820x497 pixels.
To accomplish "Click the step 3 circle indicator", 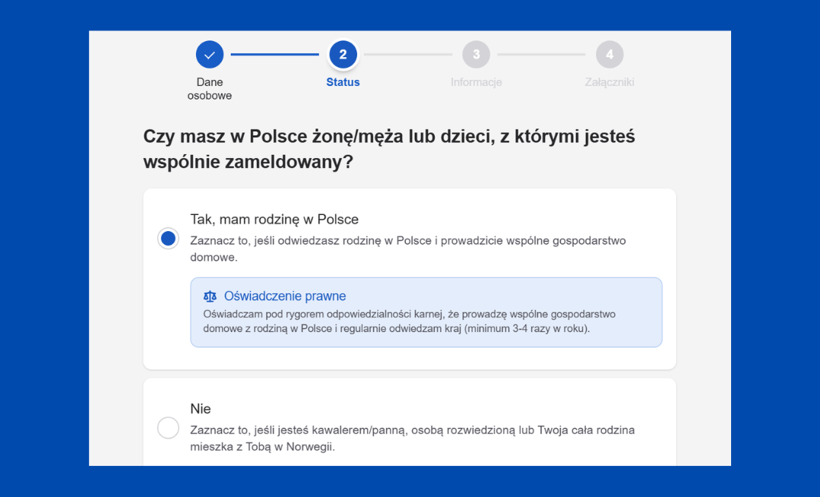I will pos(476,55).
